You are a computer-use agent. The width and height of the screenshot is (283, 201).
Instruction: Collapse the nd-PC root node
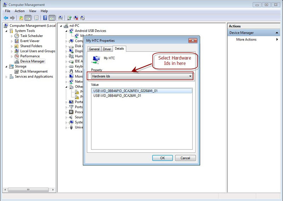coord(61,26)
